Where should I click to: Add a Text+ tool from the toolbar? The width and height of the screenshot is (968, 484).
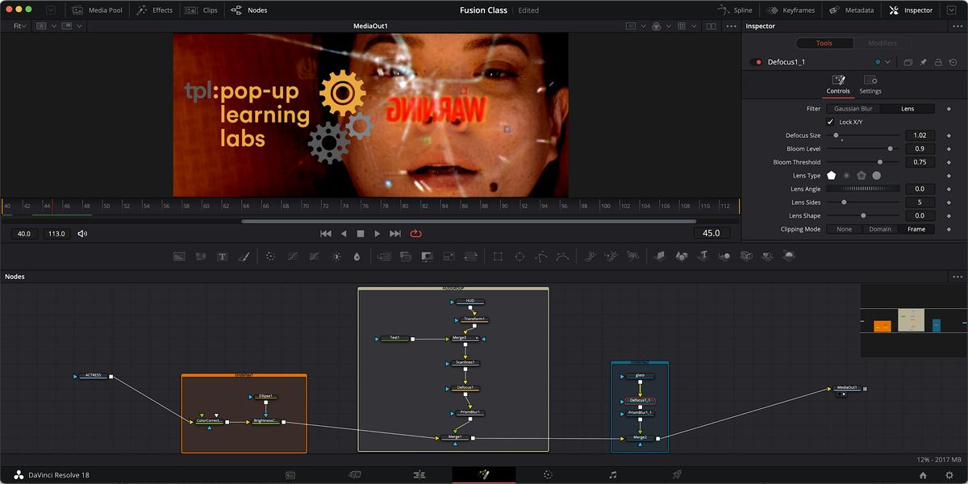point(223,257)
